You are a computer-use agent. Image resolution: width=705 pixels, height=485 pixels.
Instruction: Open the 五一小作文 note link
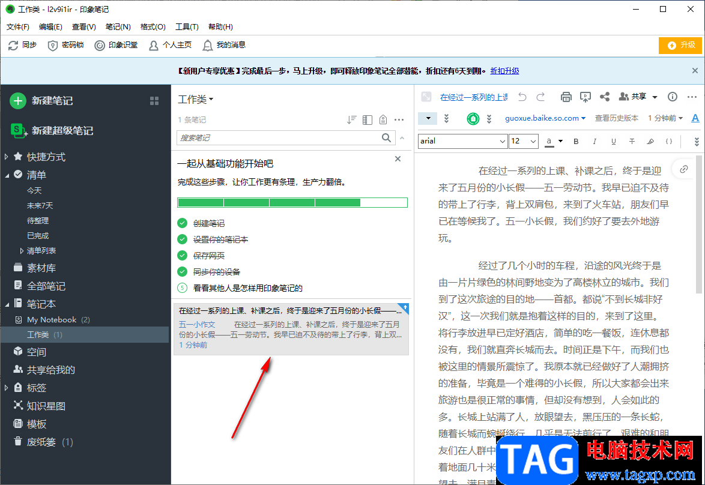(x=197, y=325)
